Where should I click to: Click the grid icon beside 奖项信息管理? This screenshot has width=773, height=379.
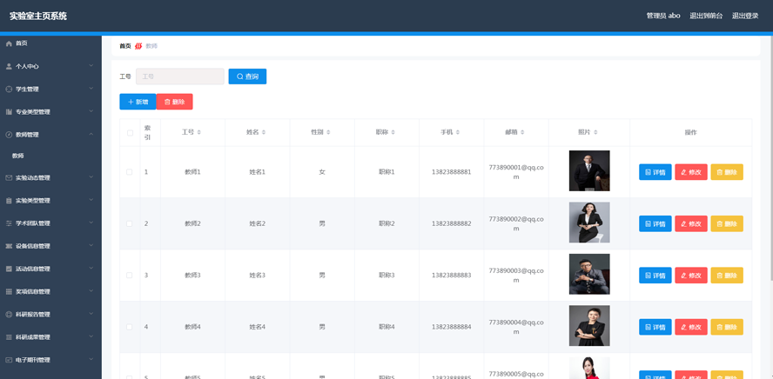tap(9, 291)
